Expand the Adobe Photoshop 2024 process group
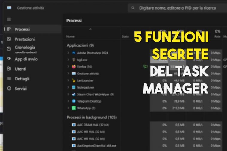The image size is (227, 151). (x=68, y=53)
